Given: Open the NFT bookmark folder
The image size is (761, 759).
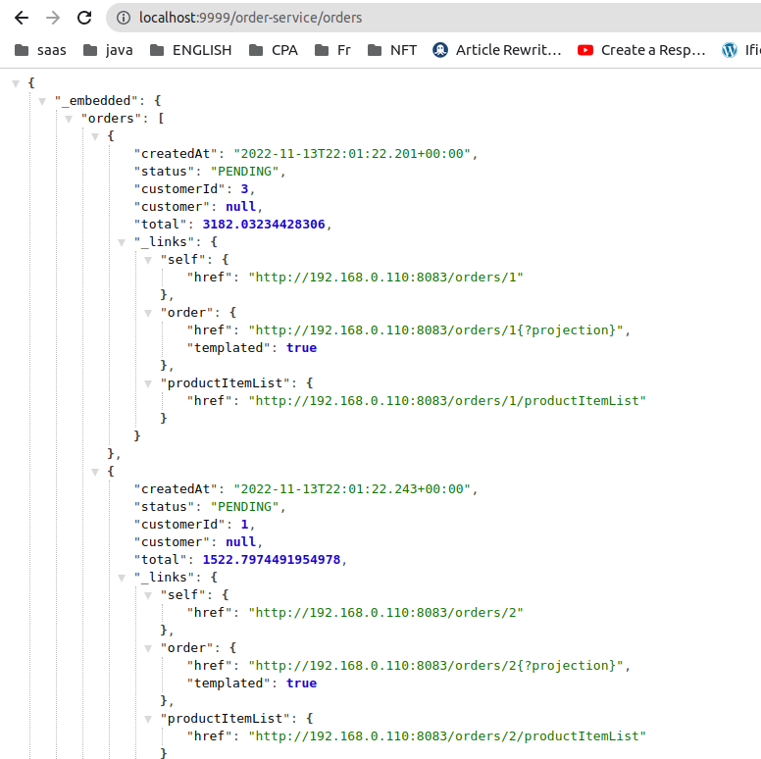Looking at the screenshot, I should tap(392, 50).
